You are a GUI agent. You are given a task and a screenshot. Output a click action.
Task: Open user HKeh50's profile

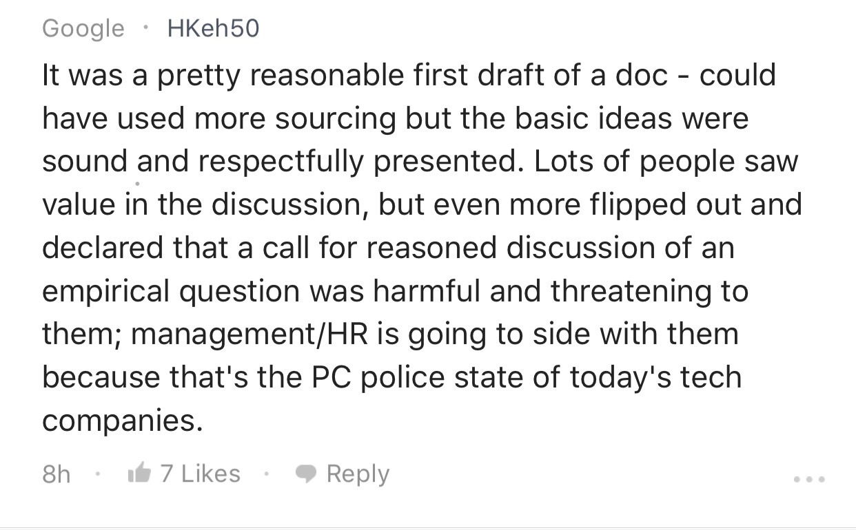pyautogui.click(x=214, y=28)
